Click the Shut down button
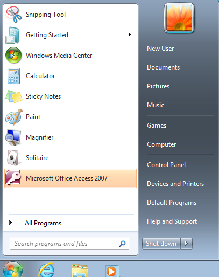 [161, 244]
